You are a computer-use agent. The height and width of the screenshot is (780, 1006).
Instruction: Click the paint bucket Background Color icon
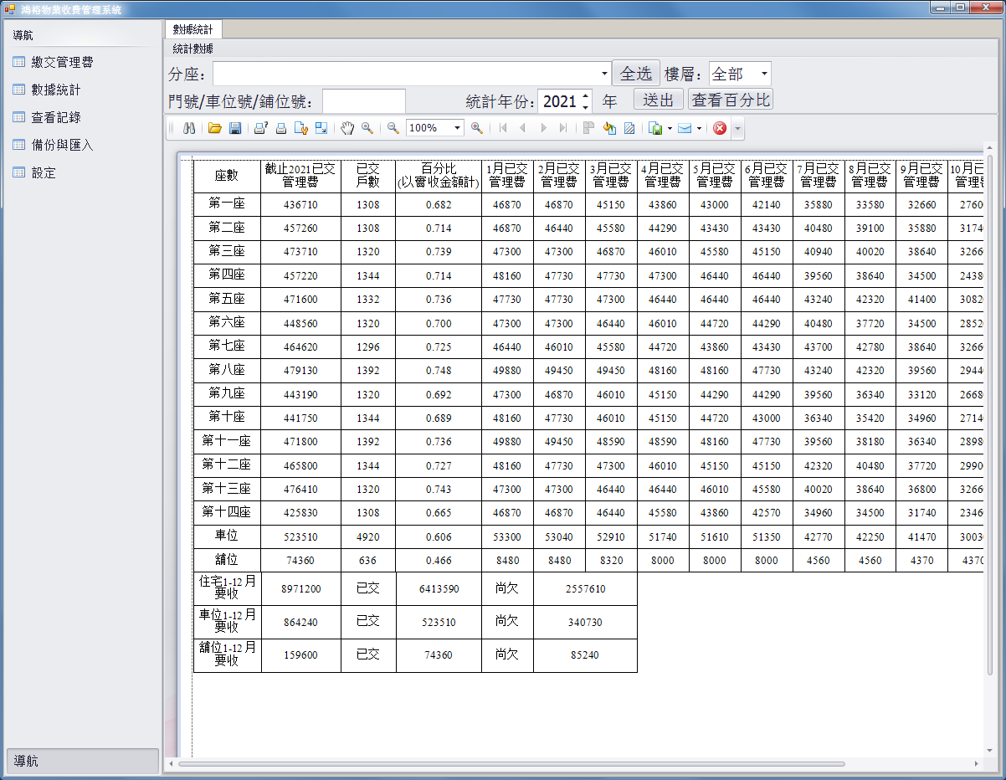[609, 128]
